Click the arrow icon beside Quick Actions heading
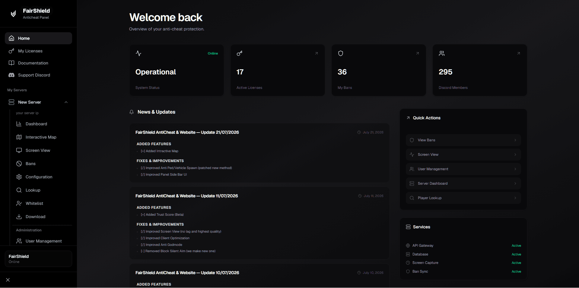This screenshot has width=579, height=288. (408, 118)
